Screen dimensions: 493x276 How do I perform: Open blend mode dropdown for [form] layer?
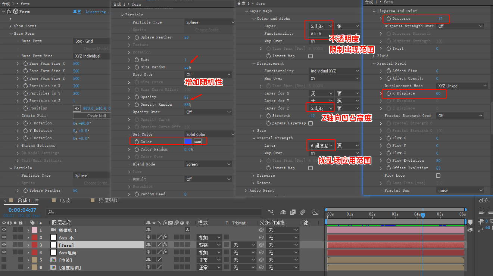point(209,245)
